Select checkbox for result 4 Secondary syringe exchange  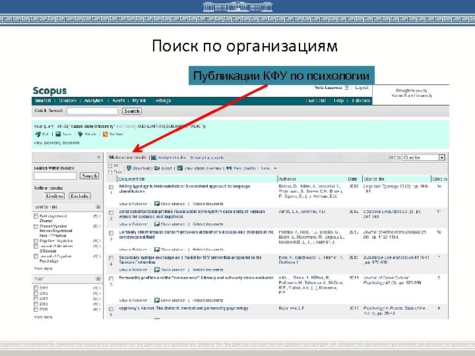(x=111, y=258)
